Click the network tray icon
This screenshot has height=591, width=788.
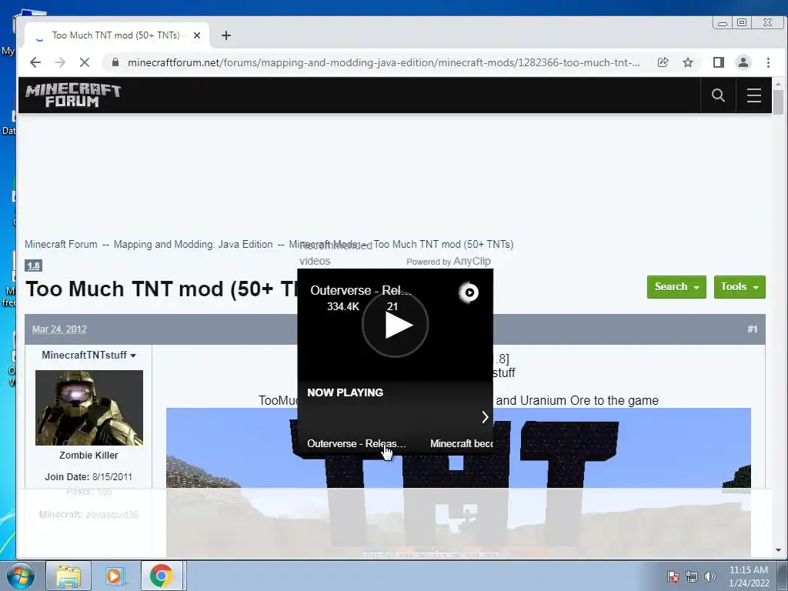[x=692, y=576]
